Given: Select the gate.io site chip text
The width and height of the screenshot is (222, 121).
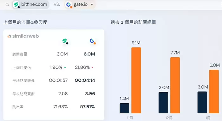Looking at the screenshot, I should [x=81, y=4].
